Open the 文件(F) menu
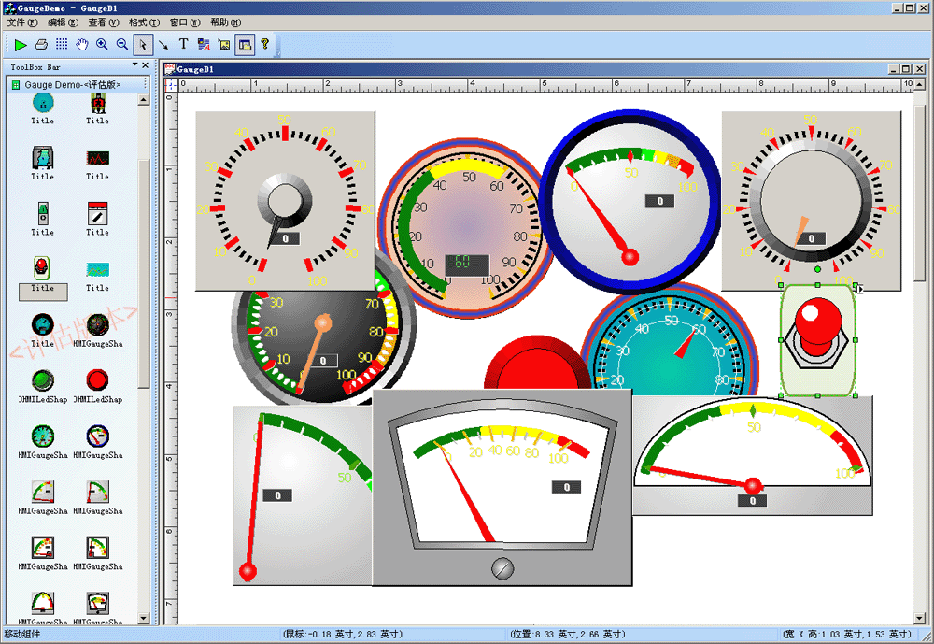The image size is (934, 644). (22, 22)
